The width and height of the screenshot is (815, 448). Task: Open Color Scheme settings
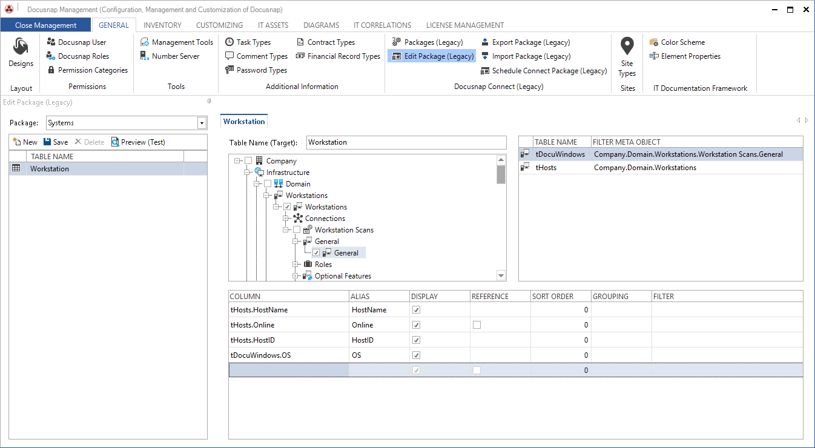(677, 42)
